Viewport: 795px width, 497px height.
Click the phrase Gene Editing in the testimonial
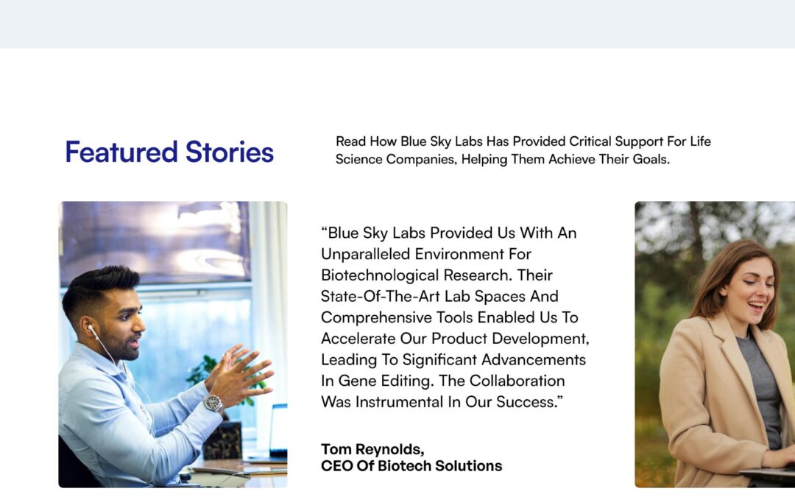pyautogui.click(x=386, y=381)
